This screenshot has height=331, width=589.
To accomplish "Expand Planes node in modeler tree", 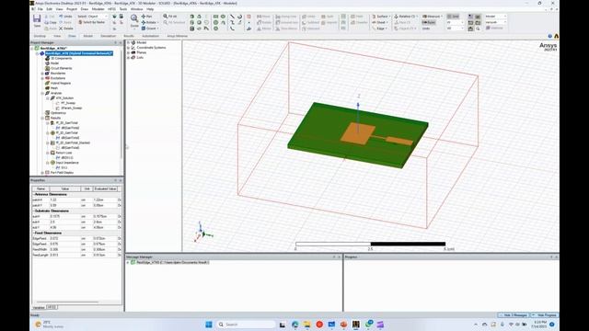I will pyautogui.click(x=129, y=52).
